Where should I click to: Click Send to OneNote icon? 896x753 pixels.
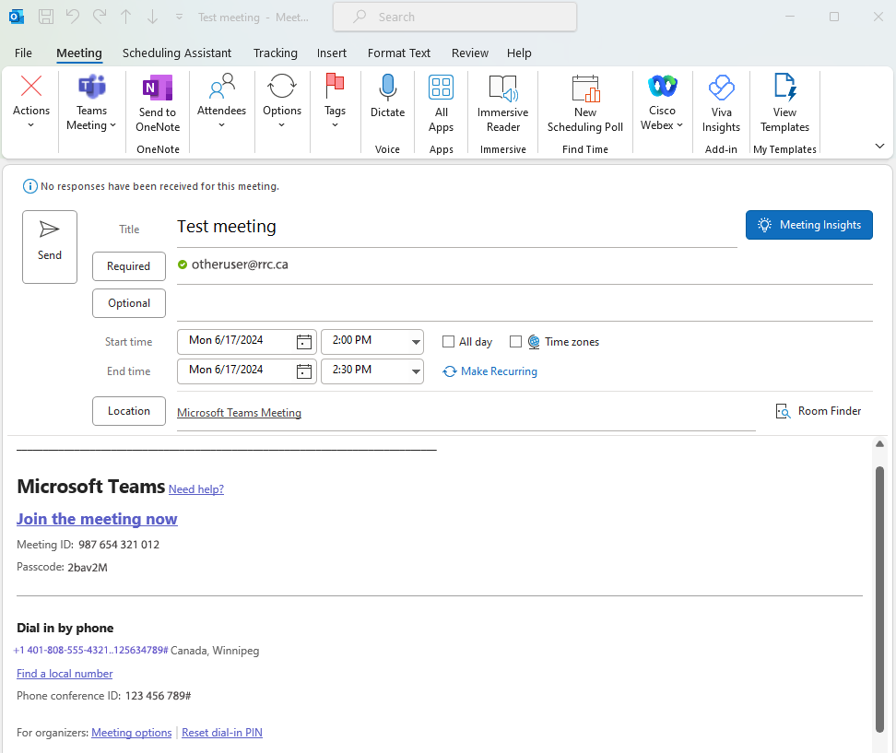click(x=158, y=90)
